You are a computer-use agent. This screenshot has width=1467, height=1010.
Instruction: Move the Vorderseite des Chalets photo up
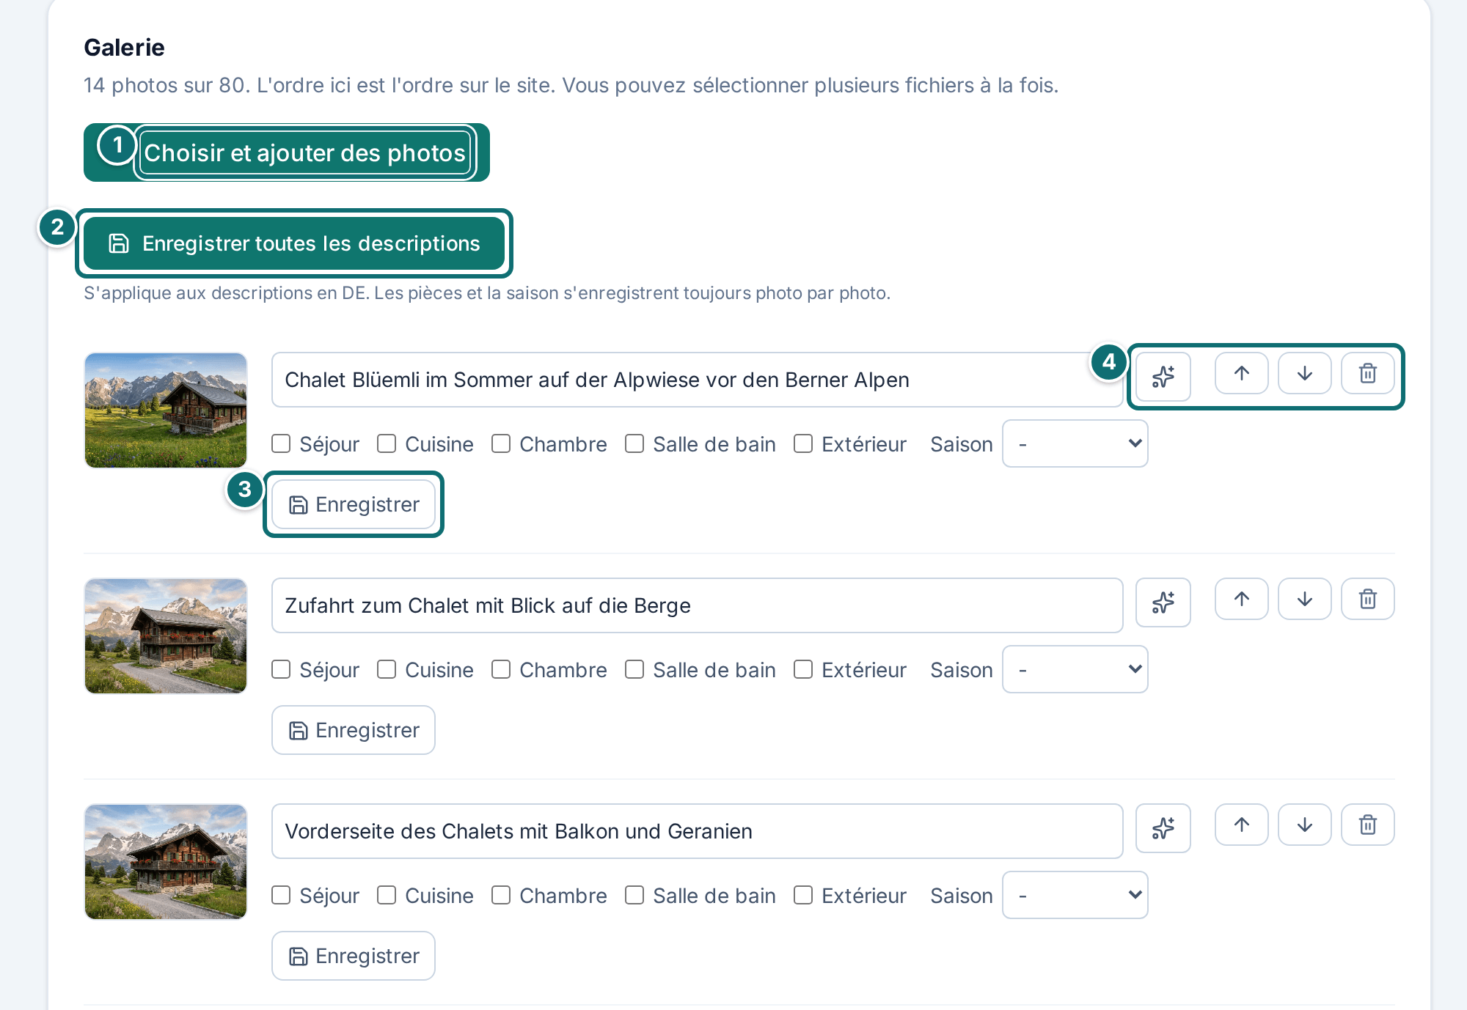[1241, 825]
